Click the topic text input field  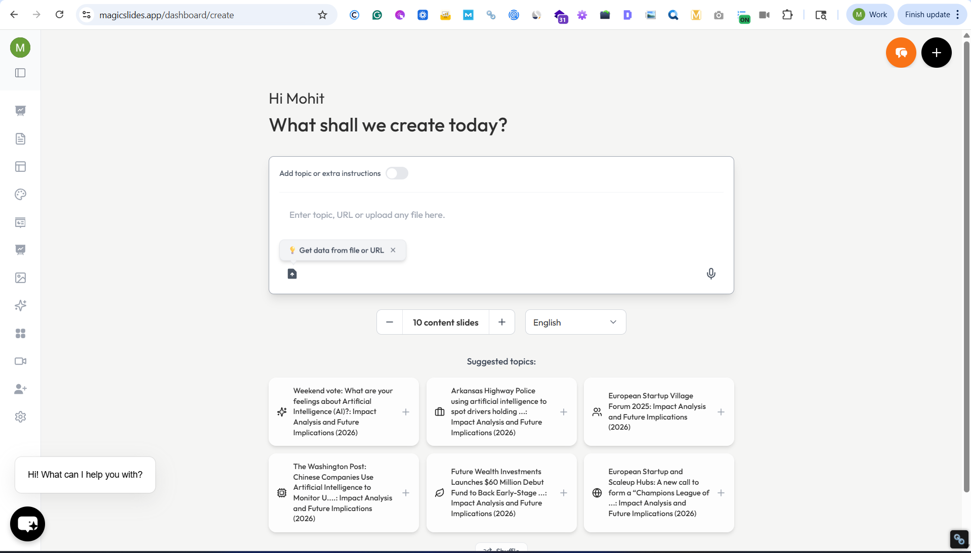[x=501, y=215]
